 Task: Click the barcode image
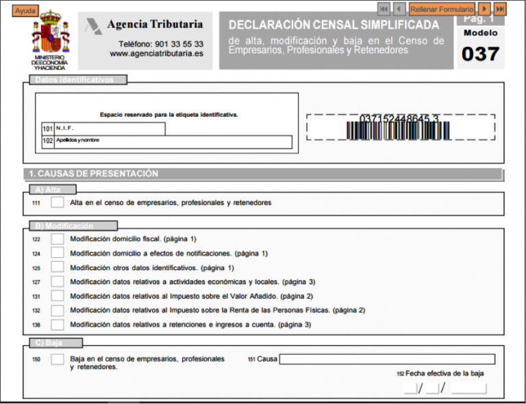point(400,127)
